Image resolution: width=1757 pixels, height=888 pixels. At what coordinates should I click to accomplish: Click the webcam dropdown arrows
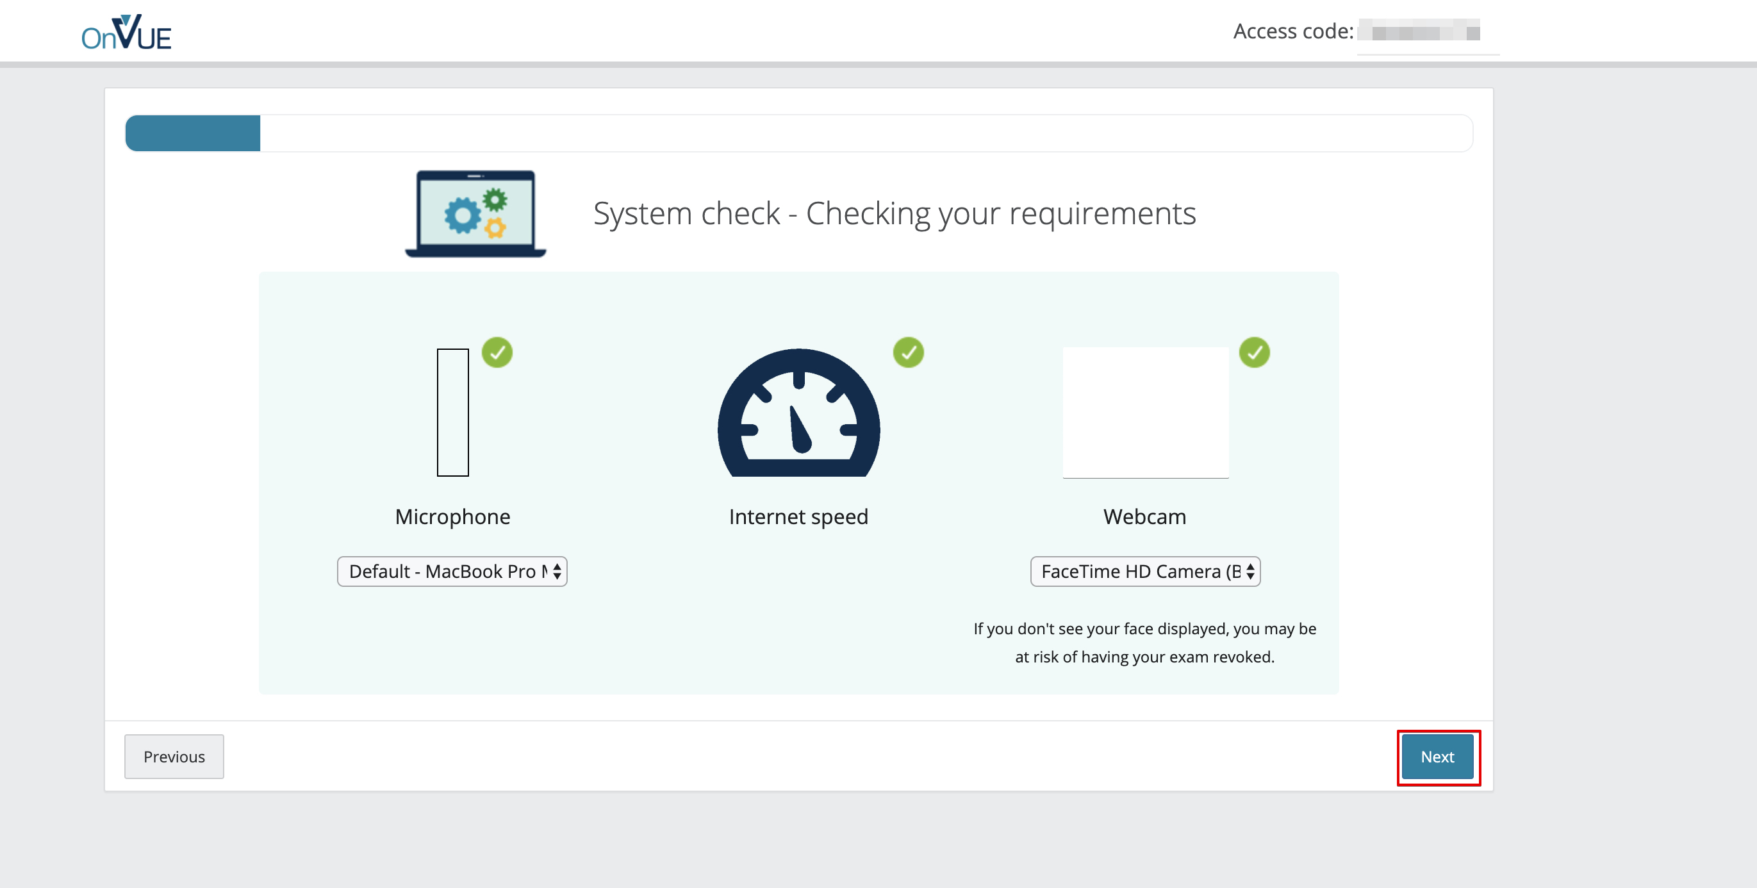coord(1250,571)
